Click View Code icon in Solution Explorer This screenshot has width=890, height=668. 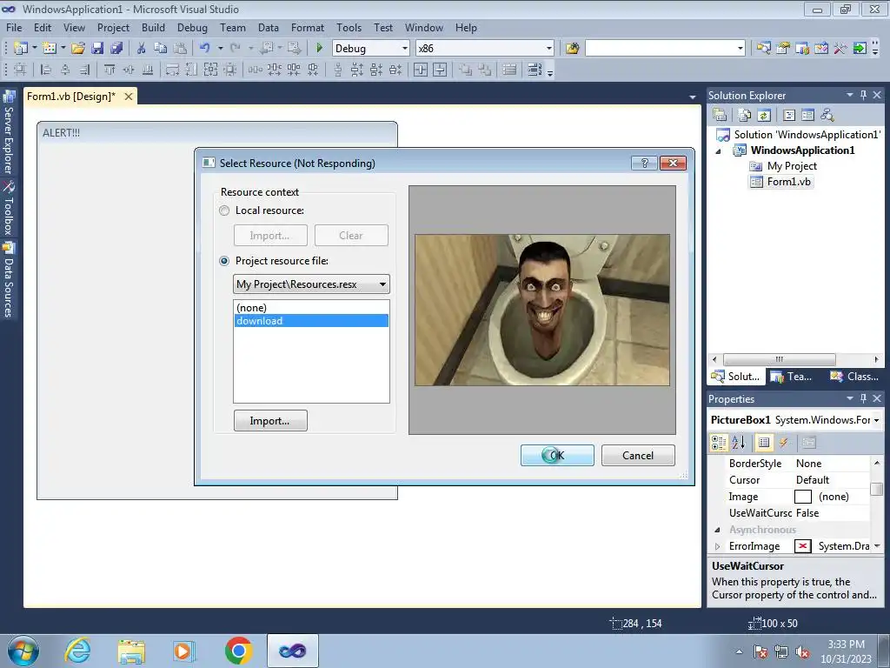click(x=789, y=116)
